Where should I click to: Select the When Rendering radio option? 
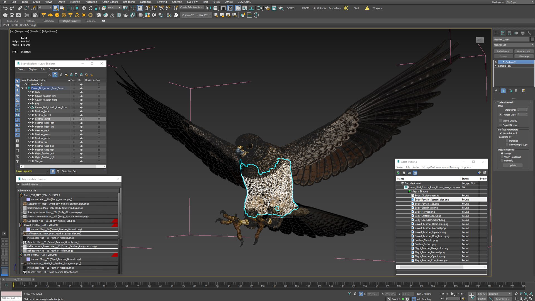[502, 157]
